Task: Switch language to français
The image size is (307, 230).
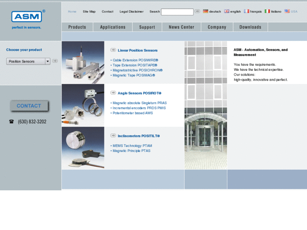Action: [x=256, y=11]
